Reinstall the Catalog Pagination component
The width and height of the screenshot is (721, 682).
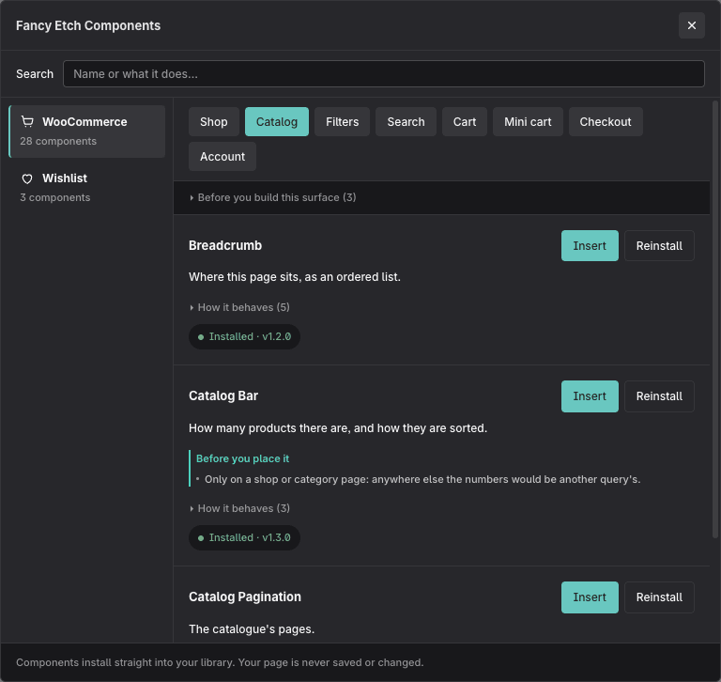pos(659,597)
